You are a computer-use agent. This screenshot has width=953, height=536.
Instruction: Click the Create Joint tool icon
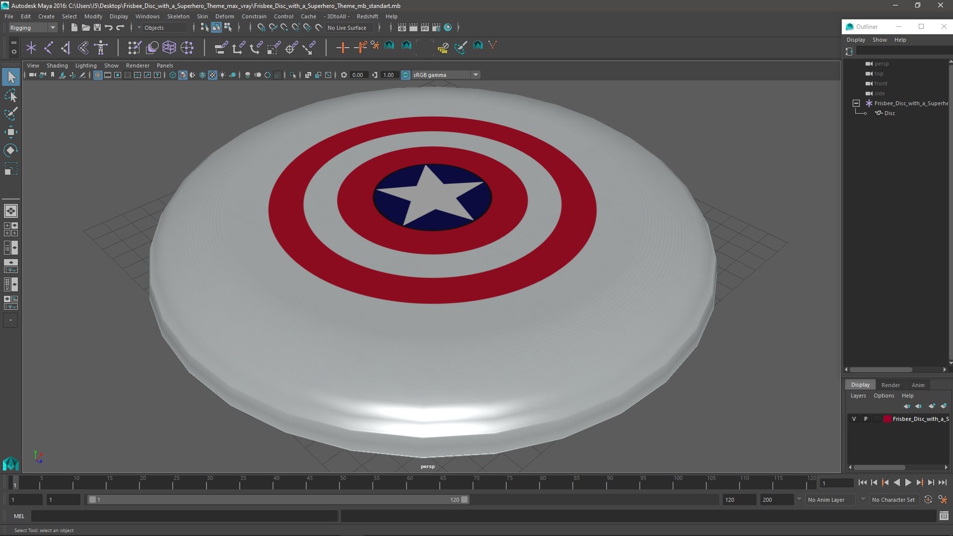[x=49, y=48]
